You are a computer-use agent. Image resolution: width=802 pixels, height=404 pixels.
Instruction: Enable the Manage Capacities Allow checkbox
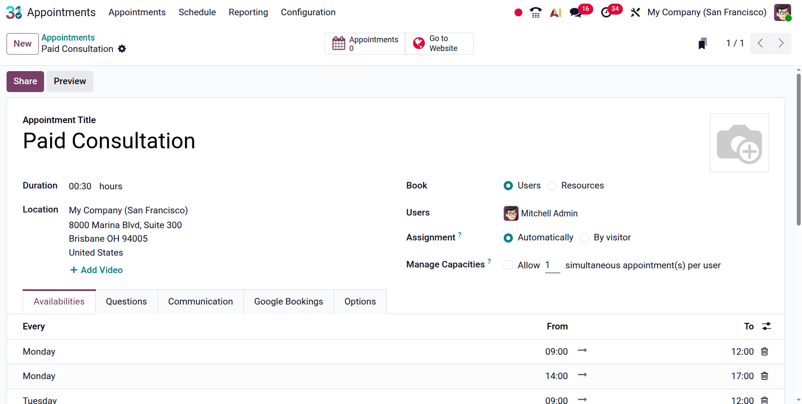pyautogui.click(x=508, y=265)
